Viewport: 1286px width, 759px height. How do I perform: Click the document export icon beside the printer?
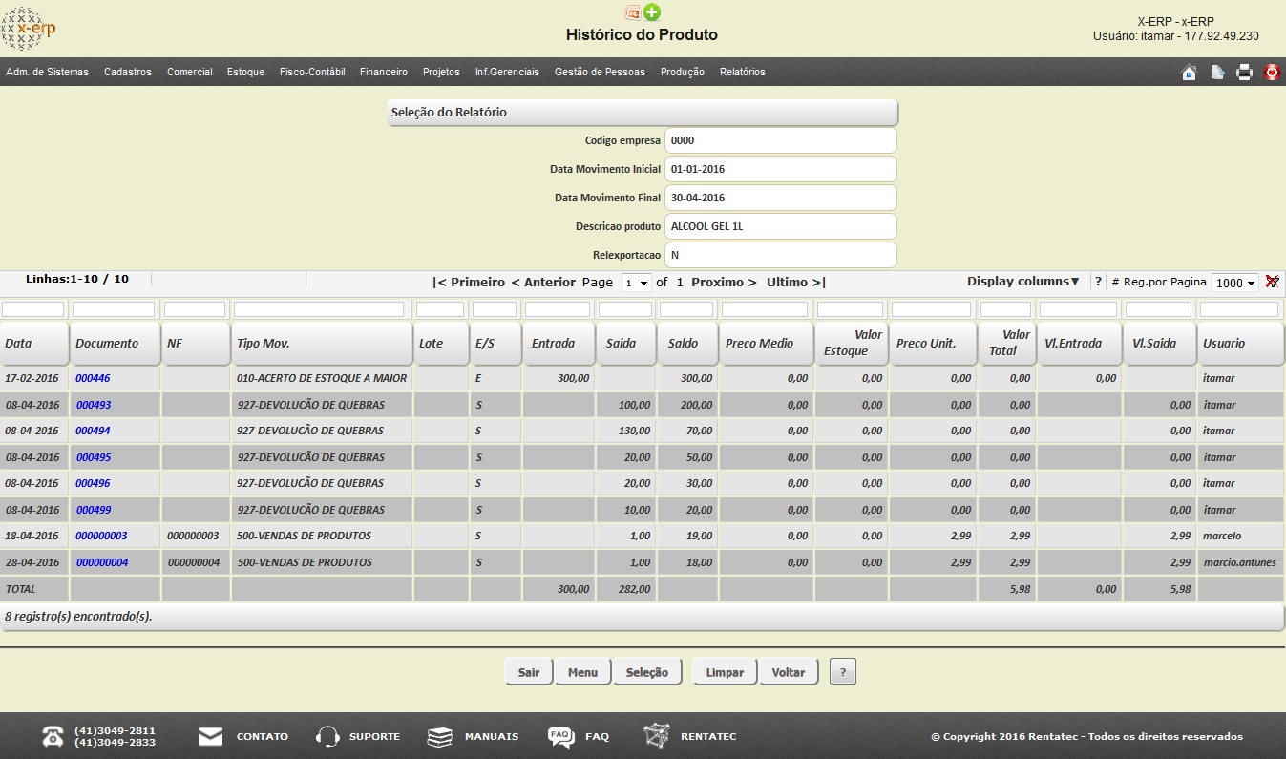click(1217, 72)
